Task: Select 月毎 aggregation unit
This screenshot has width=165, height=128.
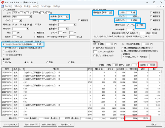Action: [x=69, y=62]
